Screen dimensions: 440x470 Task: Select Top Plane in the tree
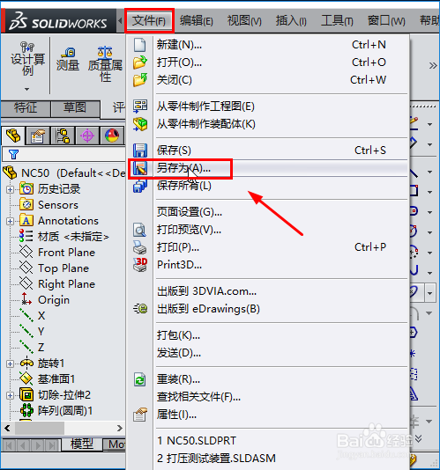(x=55, y=268)
